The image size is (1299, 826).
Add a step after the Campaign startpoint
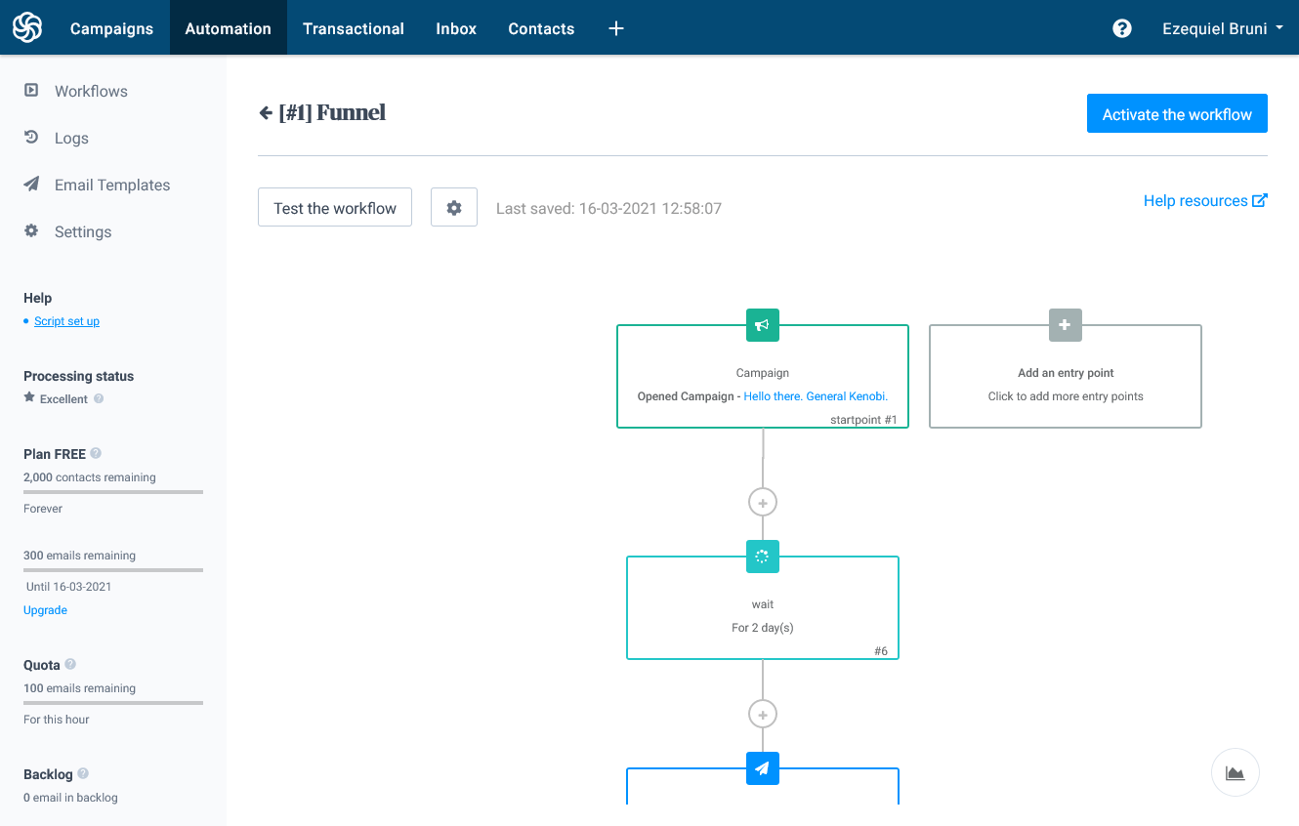[x=763, y=502]
